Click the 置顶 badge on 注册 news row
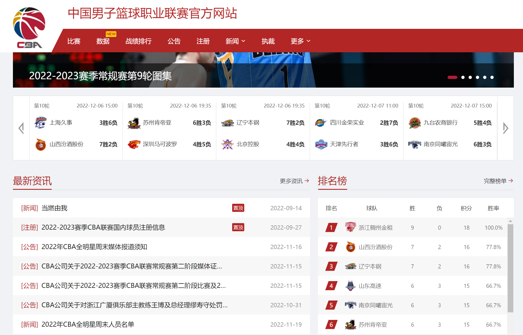This screenshot has height=335, width=523. coord(238,227)
